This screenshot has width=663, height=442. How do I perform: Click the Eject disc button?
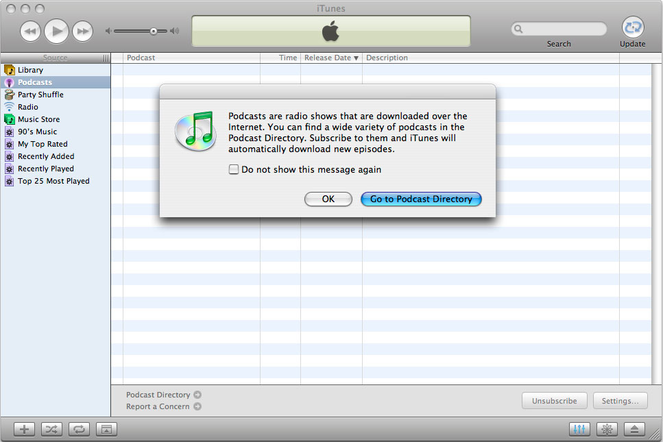pos(634,430)
